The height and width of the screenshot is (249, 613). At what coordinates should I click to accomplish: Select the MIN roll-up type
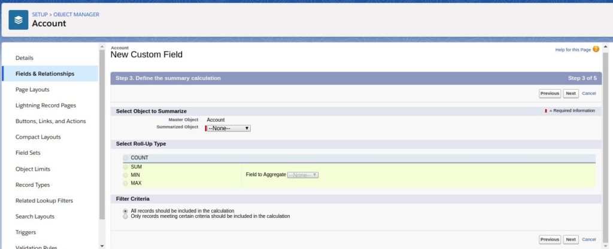pyautogui.click(x=126, y=175)
